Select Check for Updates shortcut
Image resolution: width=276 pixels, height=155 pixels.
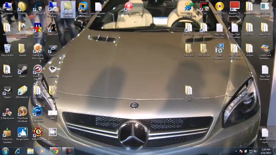click(x=7, y=135)
